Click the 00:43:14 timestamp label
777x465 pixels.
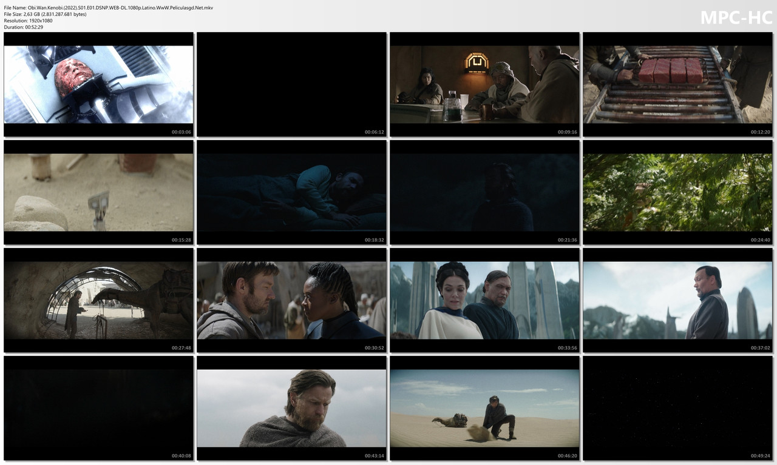374,455
